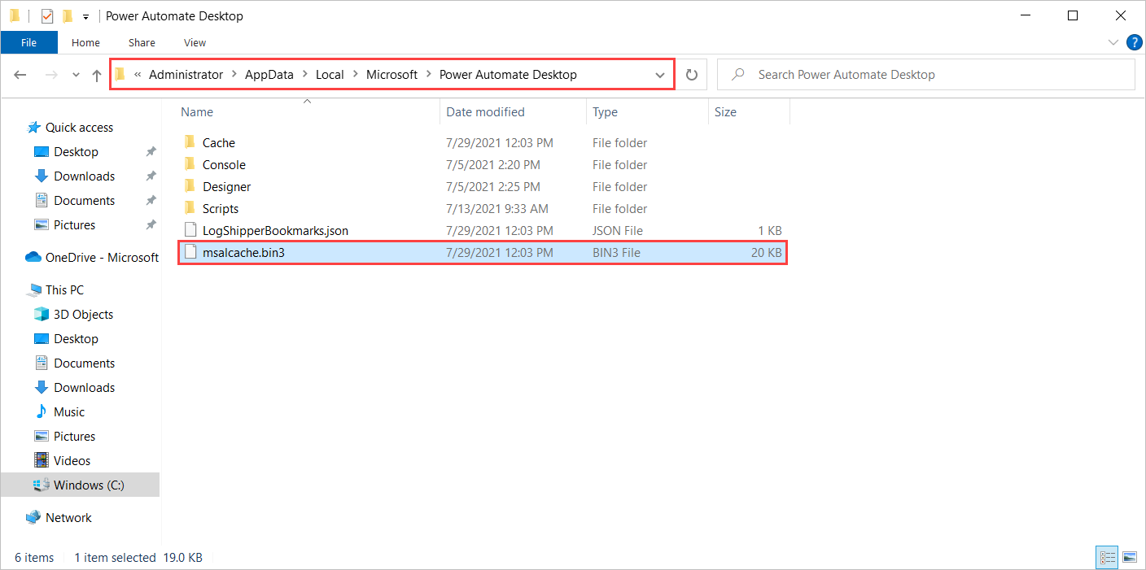Select the OneDrive - Microsoft sidebar icon
Viewport: 1146px width, 570px height.
coord(33,257)
